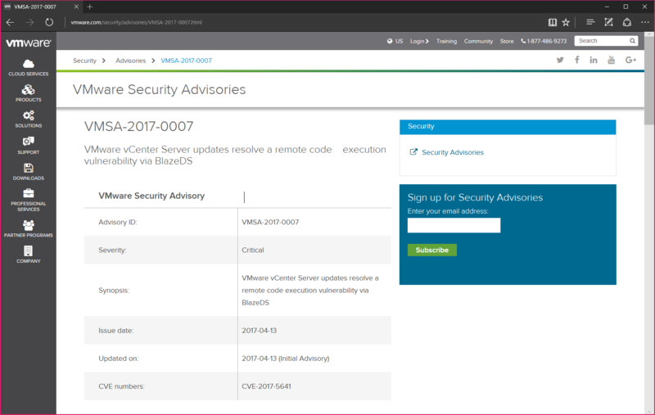Click the browser address bar URL
The width and height of the screenshot is (655, 415).
coord(136,22)
